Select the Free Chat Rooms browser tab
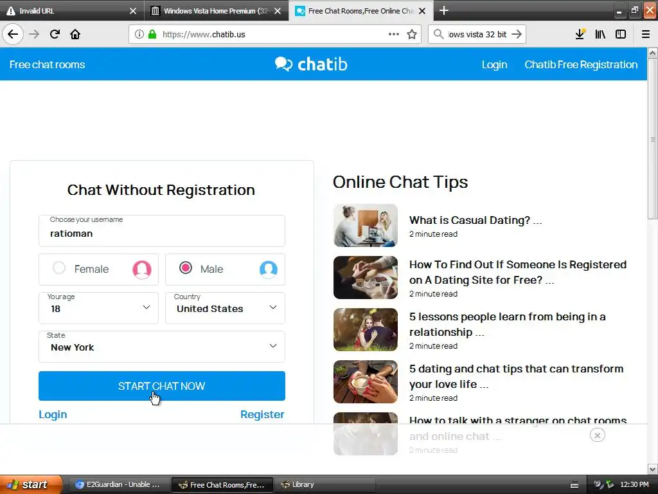Screen dimensions: 658x494 click(361, 10)
